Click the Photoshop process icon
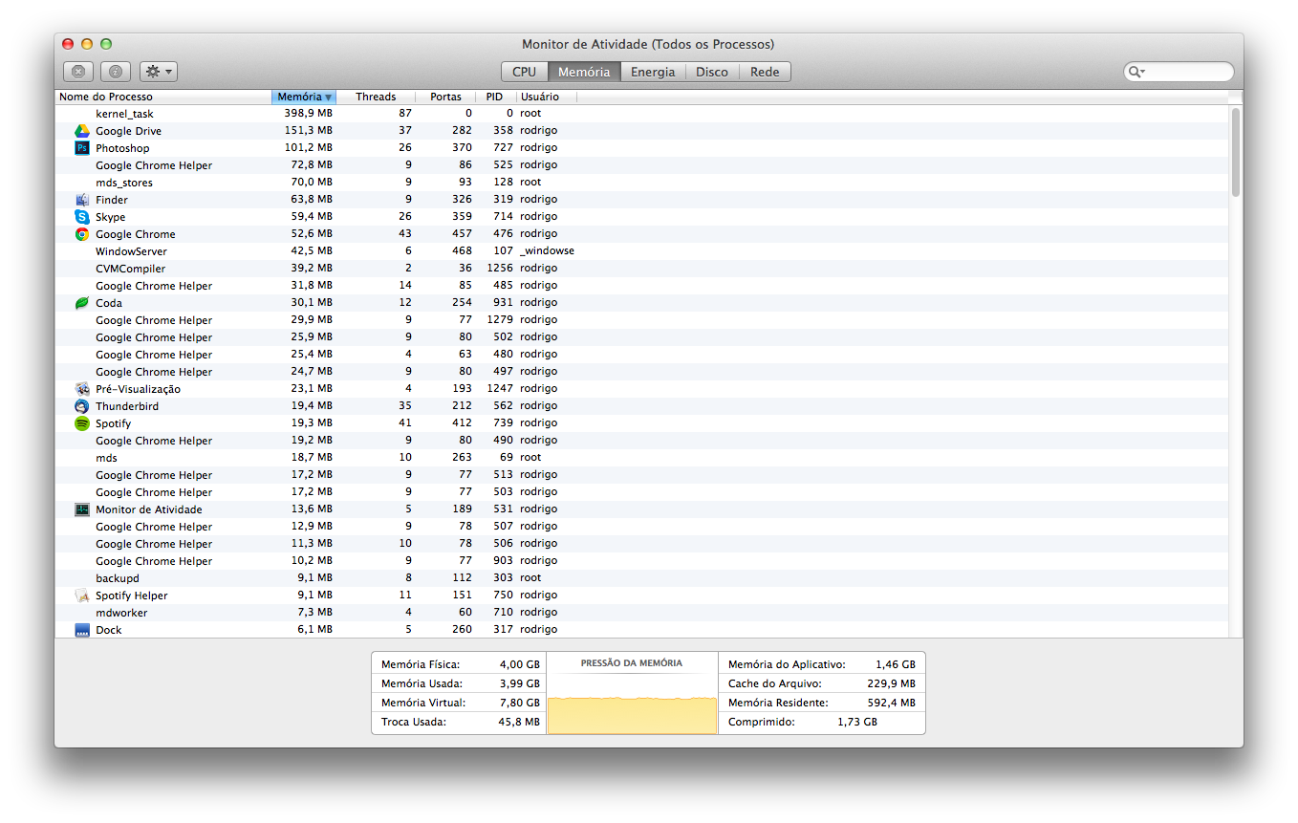The width and height of the screenshot is (1298, 823). [82, 148]
